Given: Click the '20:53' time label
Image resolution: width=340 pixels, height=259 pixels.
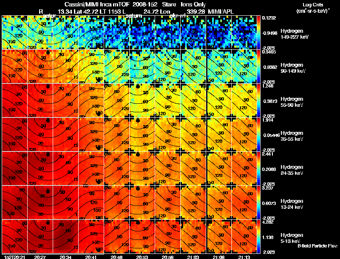Looking at the screenshot, I should (142, 257).
